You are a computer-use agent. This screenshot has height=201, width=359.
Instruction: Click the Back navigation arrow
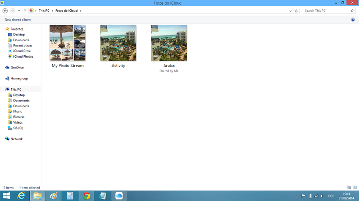5,11
